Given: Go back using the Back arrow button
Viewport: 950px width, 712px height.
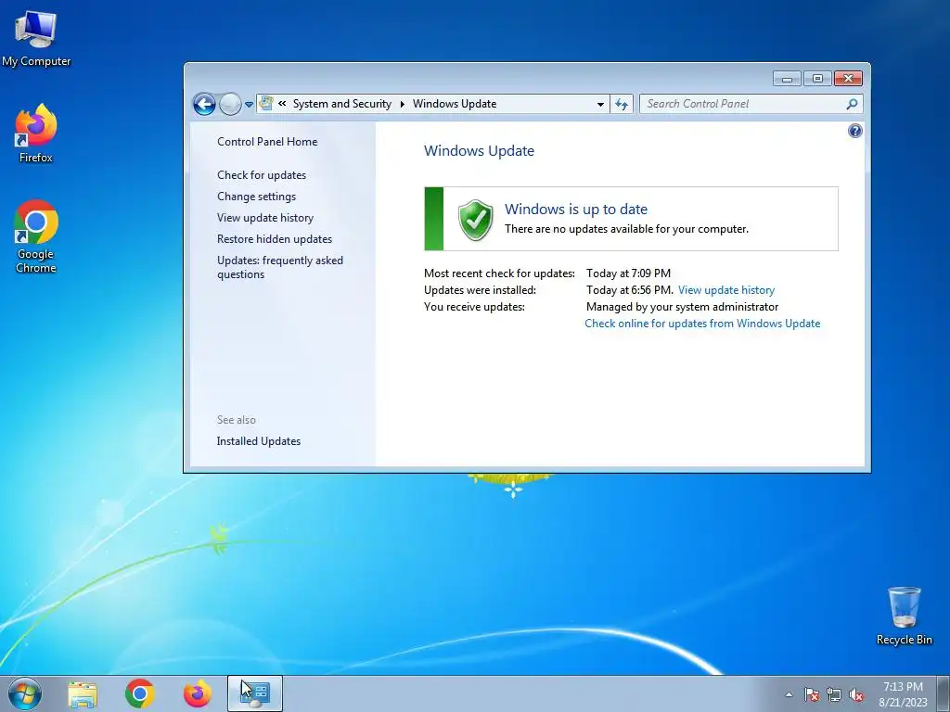Looking at the screenshot, I should (x=204, y=104).
